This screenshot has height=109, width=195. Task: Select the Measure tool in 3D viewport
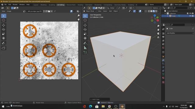click(x=85, y=48)
